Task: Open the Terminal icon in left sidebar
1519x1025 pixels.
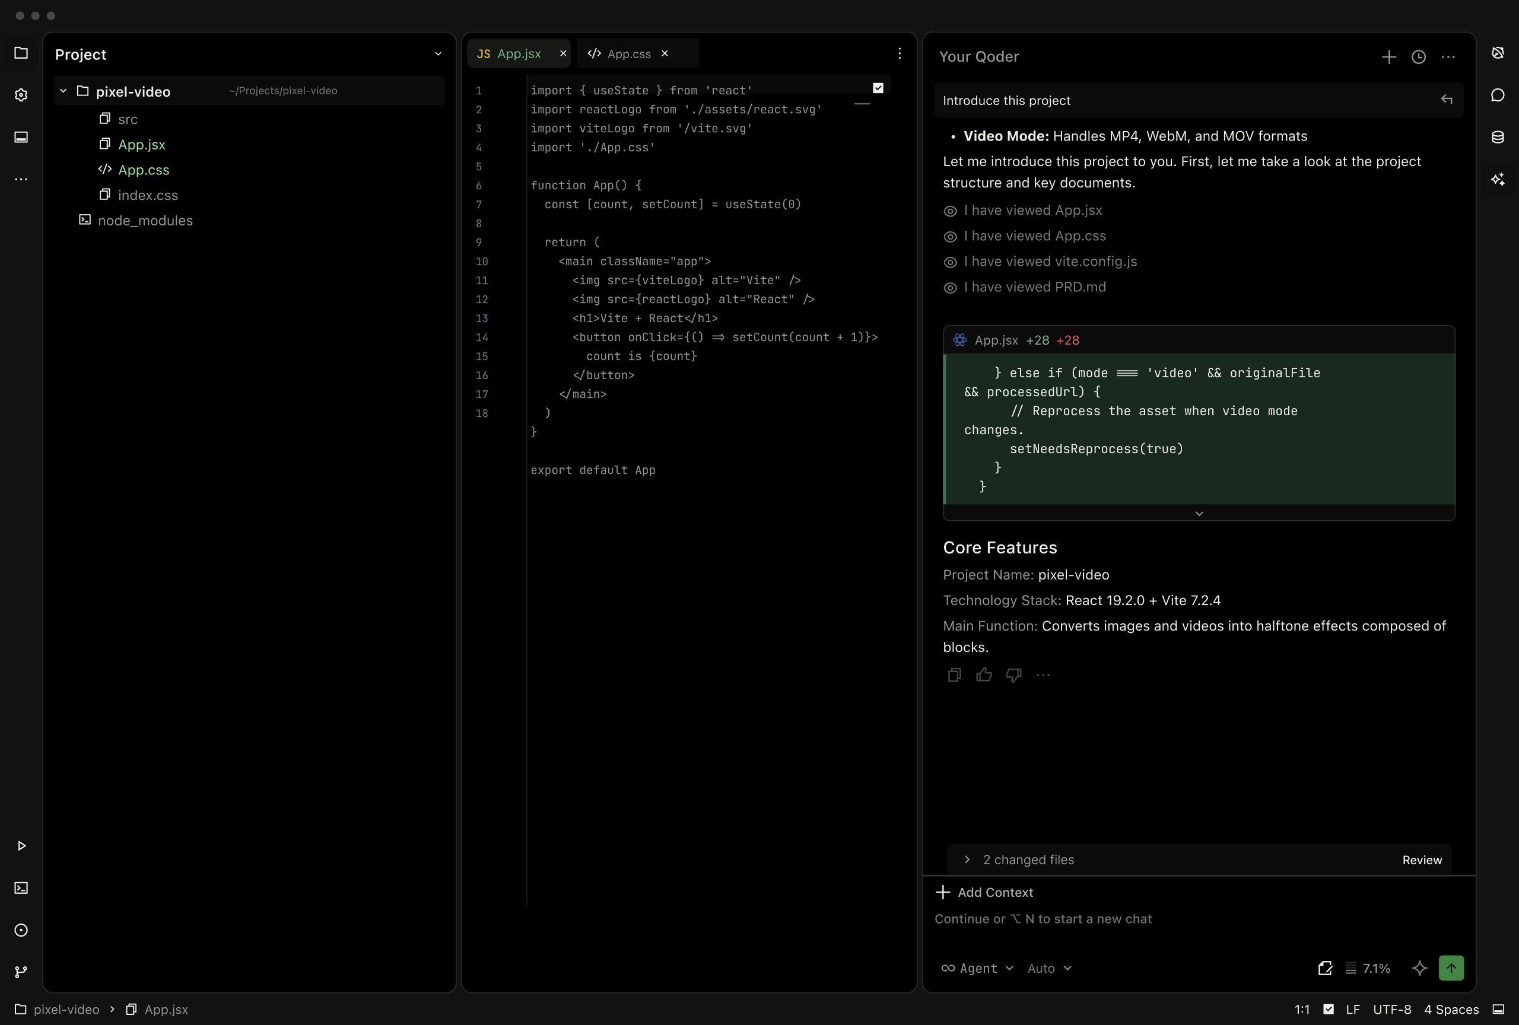Action: click(21, 888)
